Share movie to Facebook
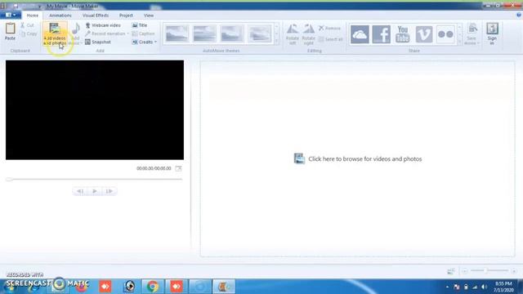This screenshot has height=294, width=523. [x=381, y=34]
